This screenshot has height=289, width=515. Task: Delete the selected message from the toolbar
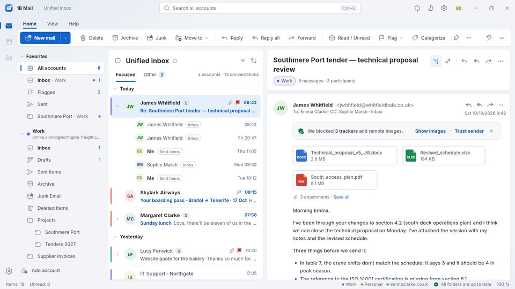(92, 38)
